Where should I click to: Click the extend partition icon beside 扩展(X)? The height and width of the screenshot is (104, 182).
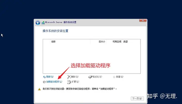[69, 82]
